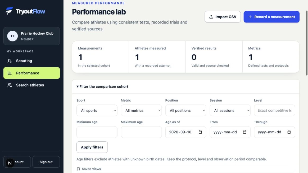The width and height of the screenshot is (308, 173).
Task: Open Search athletes from the sidebar
Action: point(32,85)
